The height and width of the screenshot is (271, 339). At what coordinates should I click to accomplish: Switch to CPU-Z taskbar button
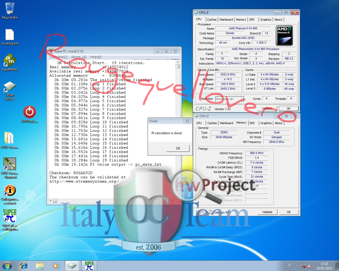point(72,266)
